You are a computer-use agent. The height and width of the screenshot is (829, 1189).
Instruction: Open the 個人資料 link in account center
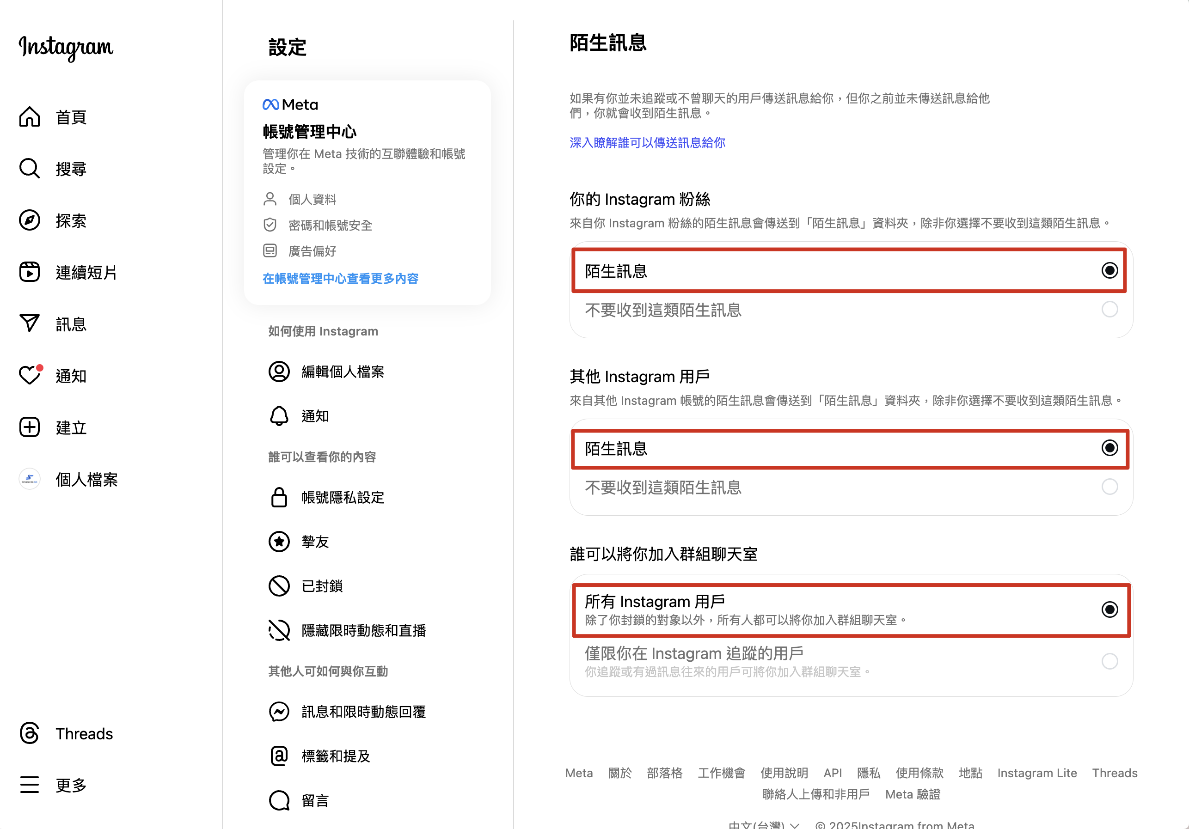312,199
